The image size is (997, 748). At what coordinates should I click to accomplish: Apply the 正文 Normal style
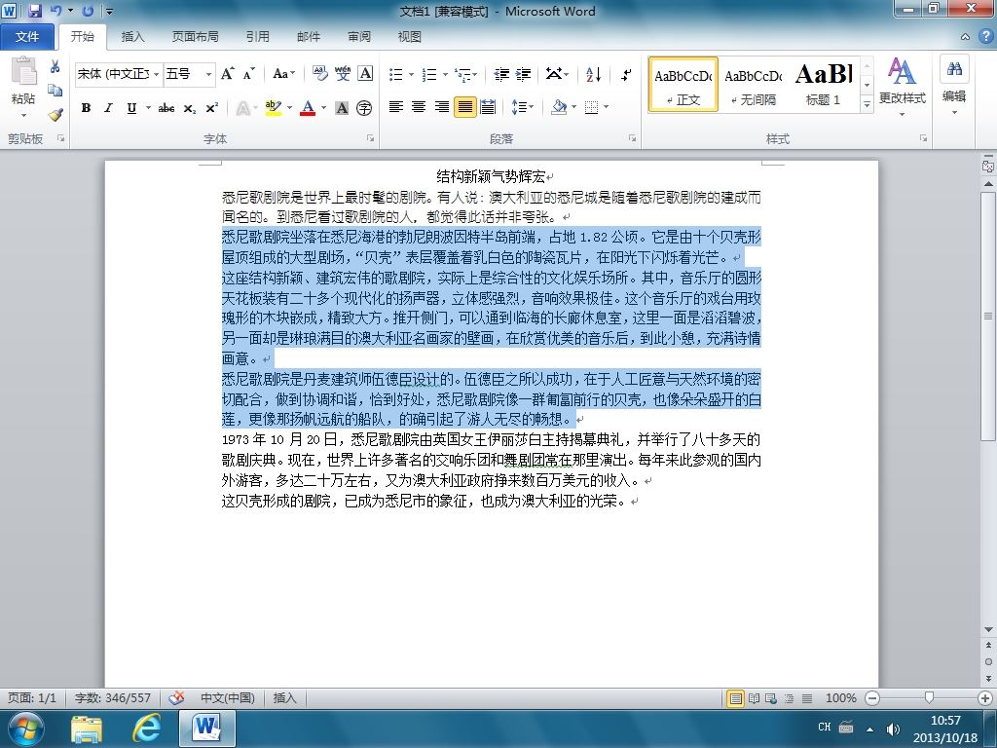[683, 85]
